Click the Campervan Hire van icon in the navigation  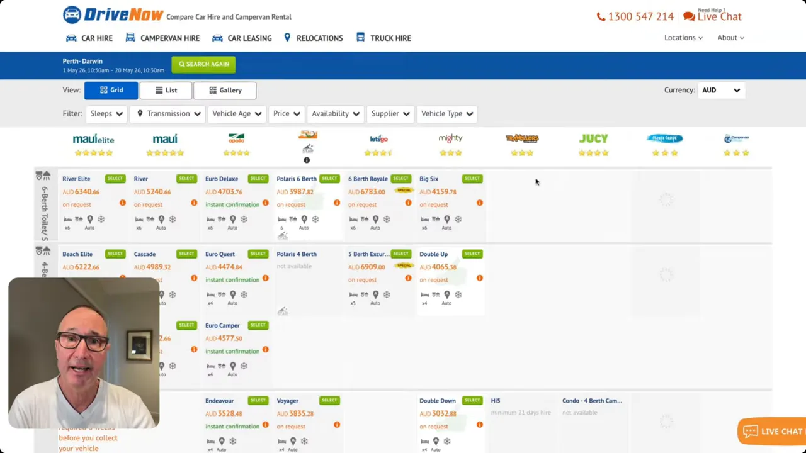point(130,38)
